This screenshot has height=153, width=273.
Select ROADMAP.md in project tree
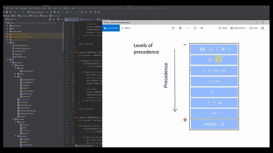[x=19, y=57]
